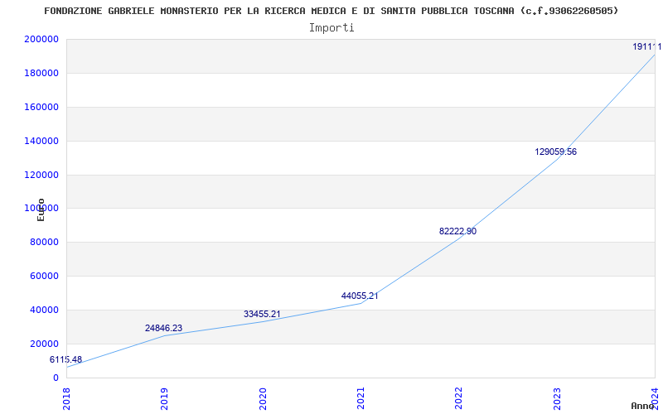Image resolution: width=663 pixels, height=414 pixels.
Task: Click the 160000 y-axis value
Action: [41, 107]
